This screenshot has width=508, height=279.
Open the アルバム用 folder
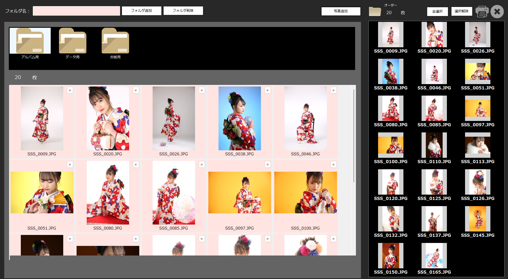tap(30, 41)
